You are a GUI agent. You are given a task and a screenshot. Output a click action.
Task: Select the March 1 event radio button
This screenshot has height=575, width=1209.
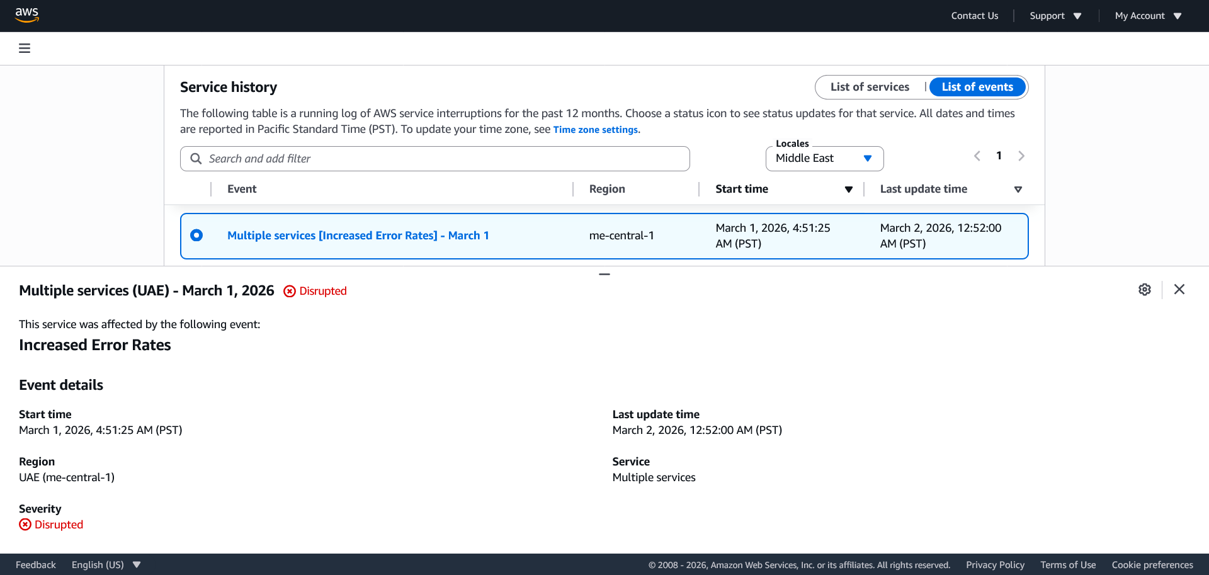(196, 236)
